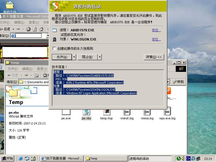Click network computers tray icon

[198, 158]
